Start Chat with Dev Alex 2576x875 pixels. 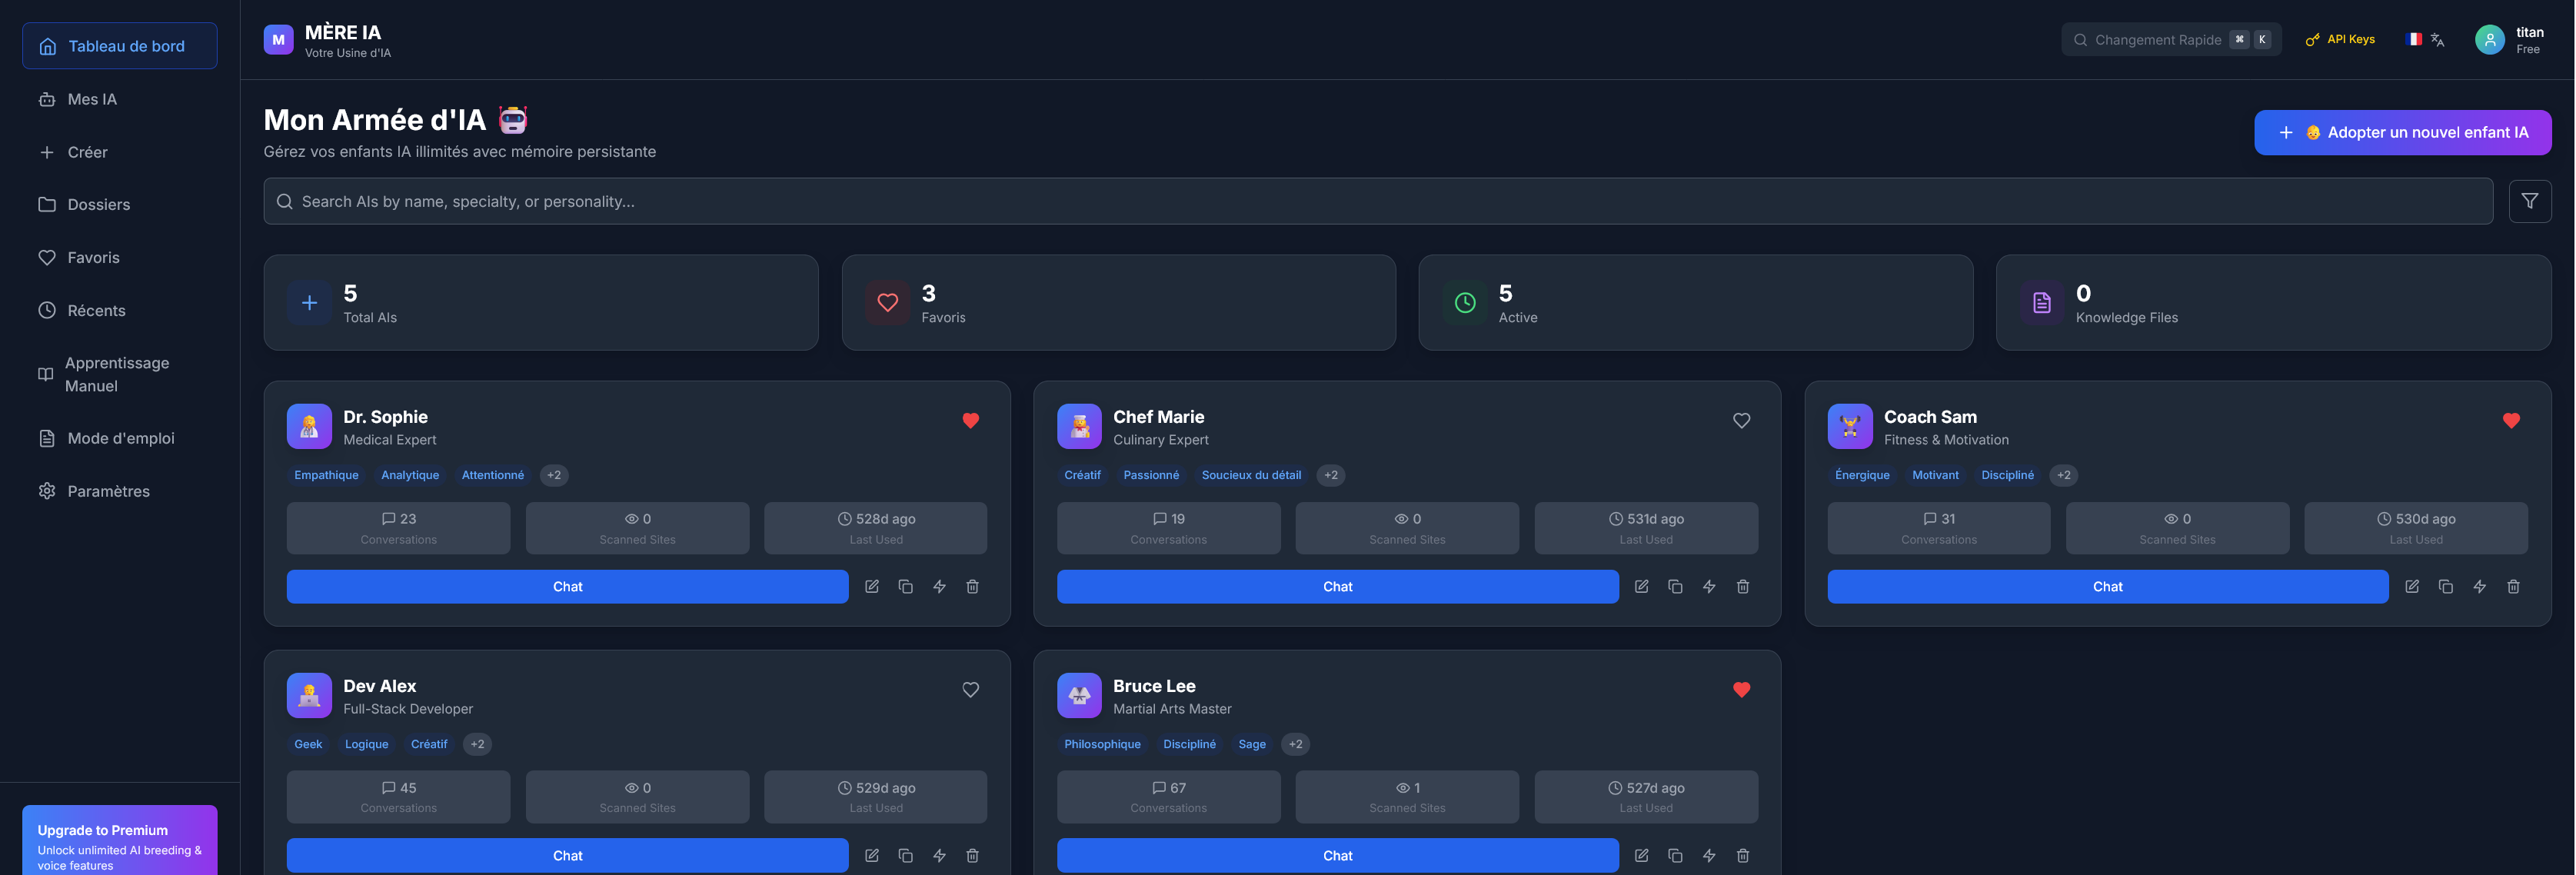tap(568, 856)
